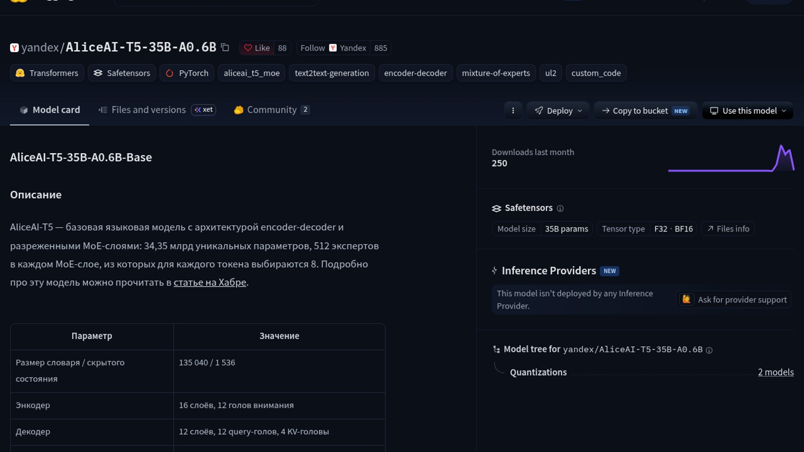Select the ul2 tag
Viewport: 804px width, 452px height.
click(x=551, y=73)
